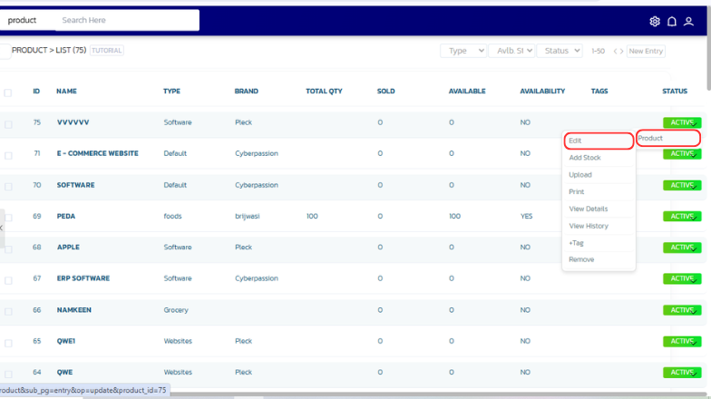Open the Status filter dropdown
Viewport: 711px width, 399px height.
click(560, 51)
